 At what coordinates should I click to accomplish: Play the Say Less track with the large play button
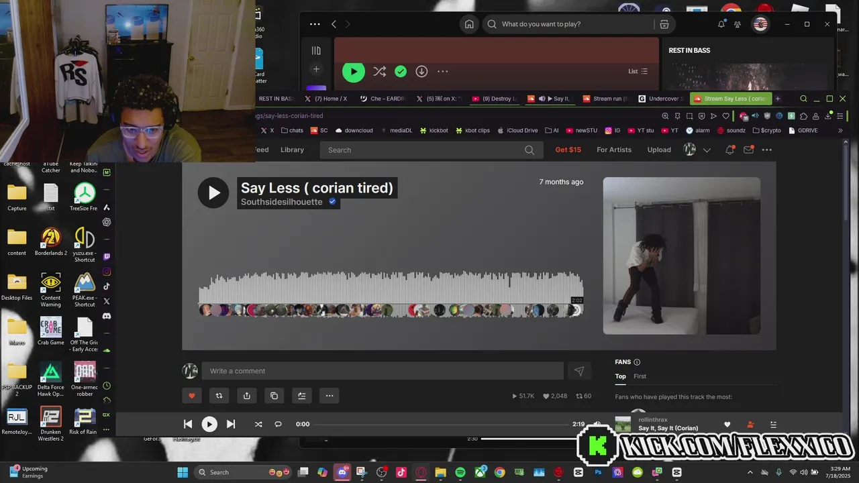[x=213, y=193]
